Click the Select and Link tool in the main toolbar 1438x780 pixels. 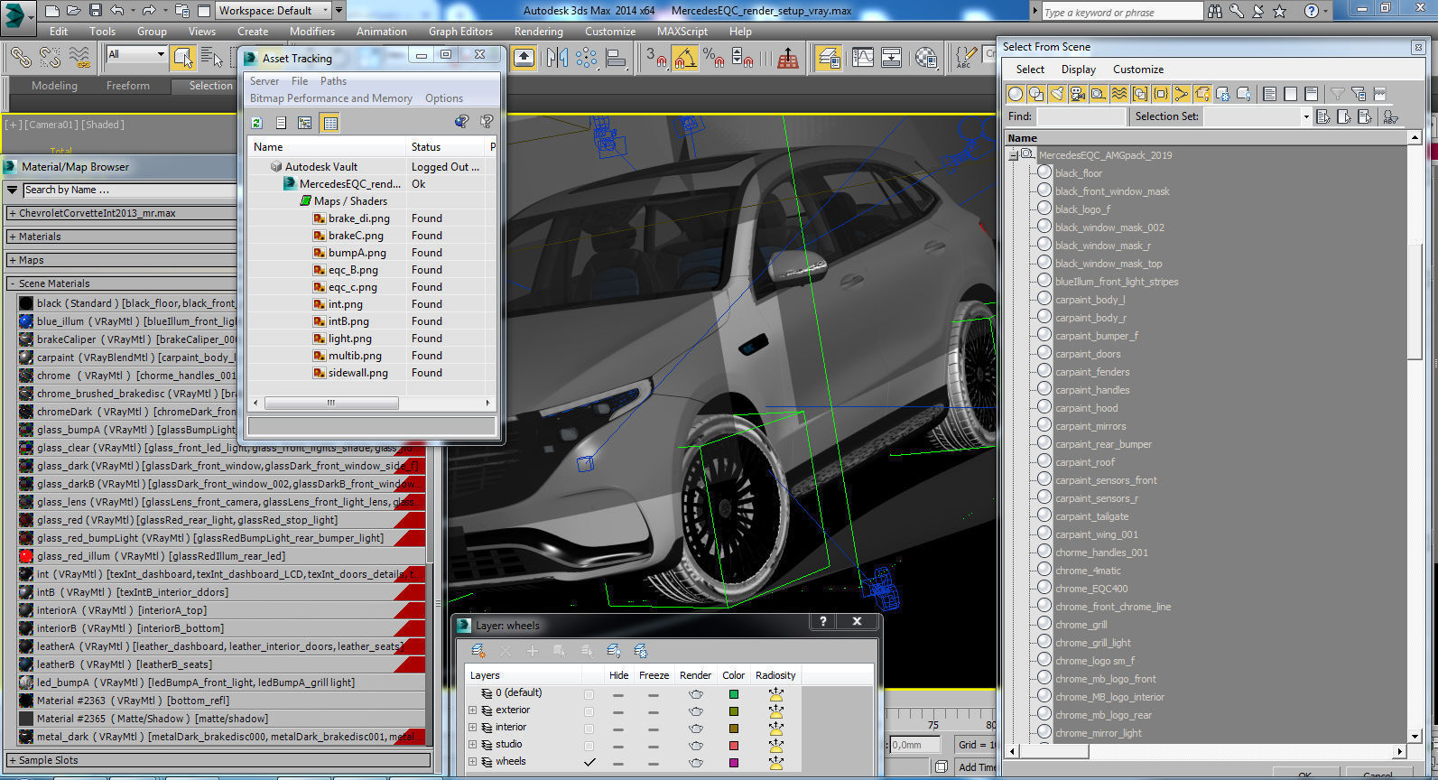21,58
